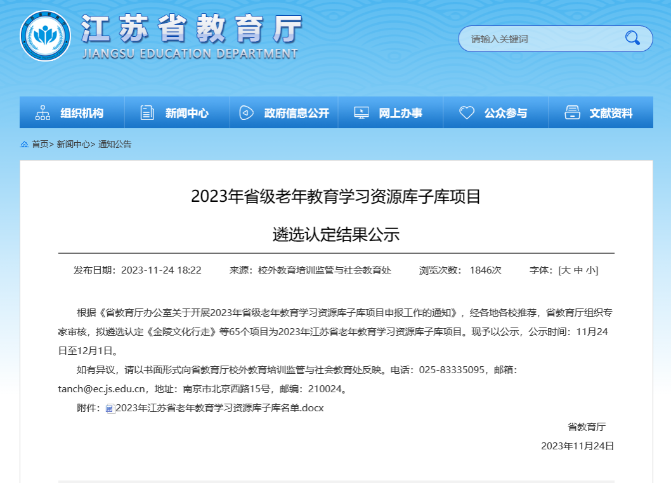Click the publish date 2023-11-24 18:22
The image size is (671, 483).
point(161,270)
